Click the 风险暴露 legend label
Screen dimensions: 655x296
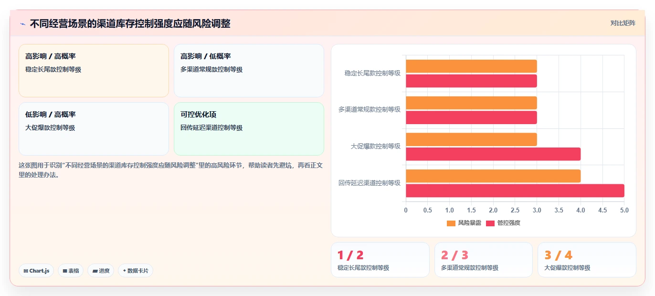coord(469,223)
